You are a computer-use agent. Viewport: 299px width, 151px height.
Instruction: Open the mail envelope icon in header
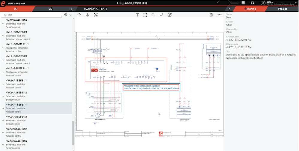pyautogui.click(x=252, y=3)
